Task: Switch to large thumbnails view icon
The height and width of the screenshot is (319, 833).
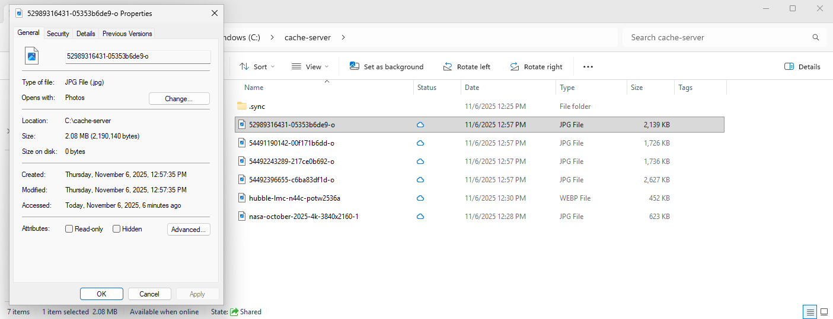Action: point(824,311)
